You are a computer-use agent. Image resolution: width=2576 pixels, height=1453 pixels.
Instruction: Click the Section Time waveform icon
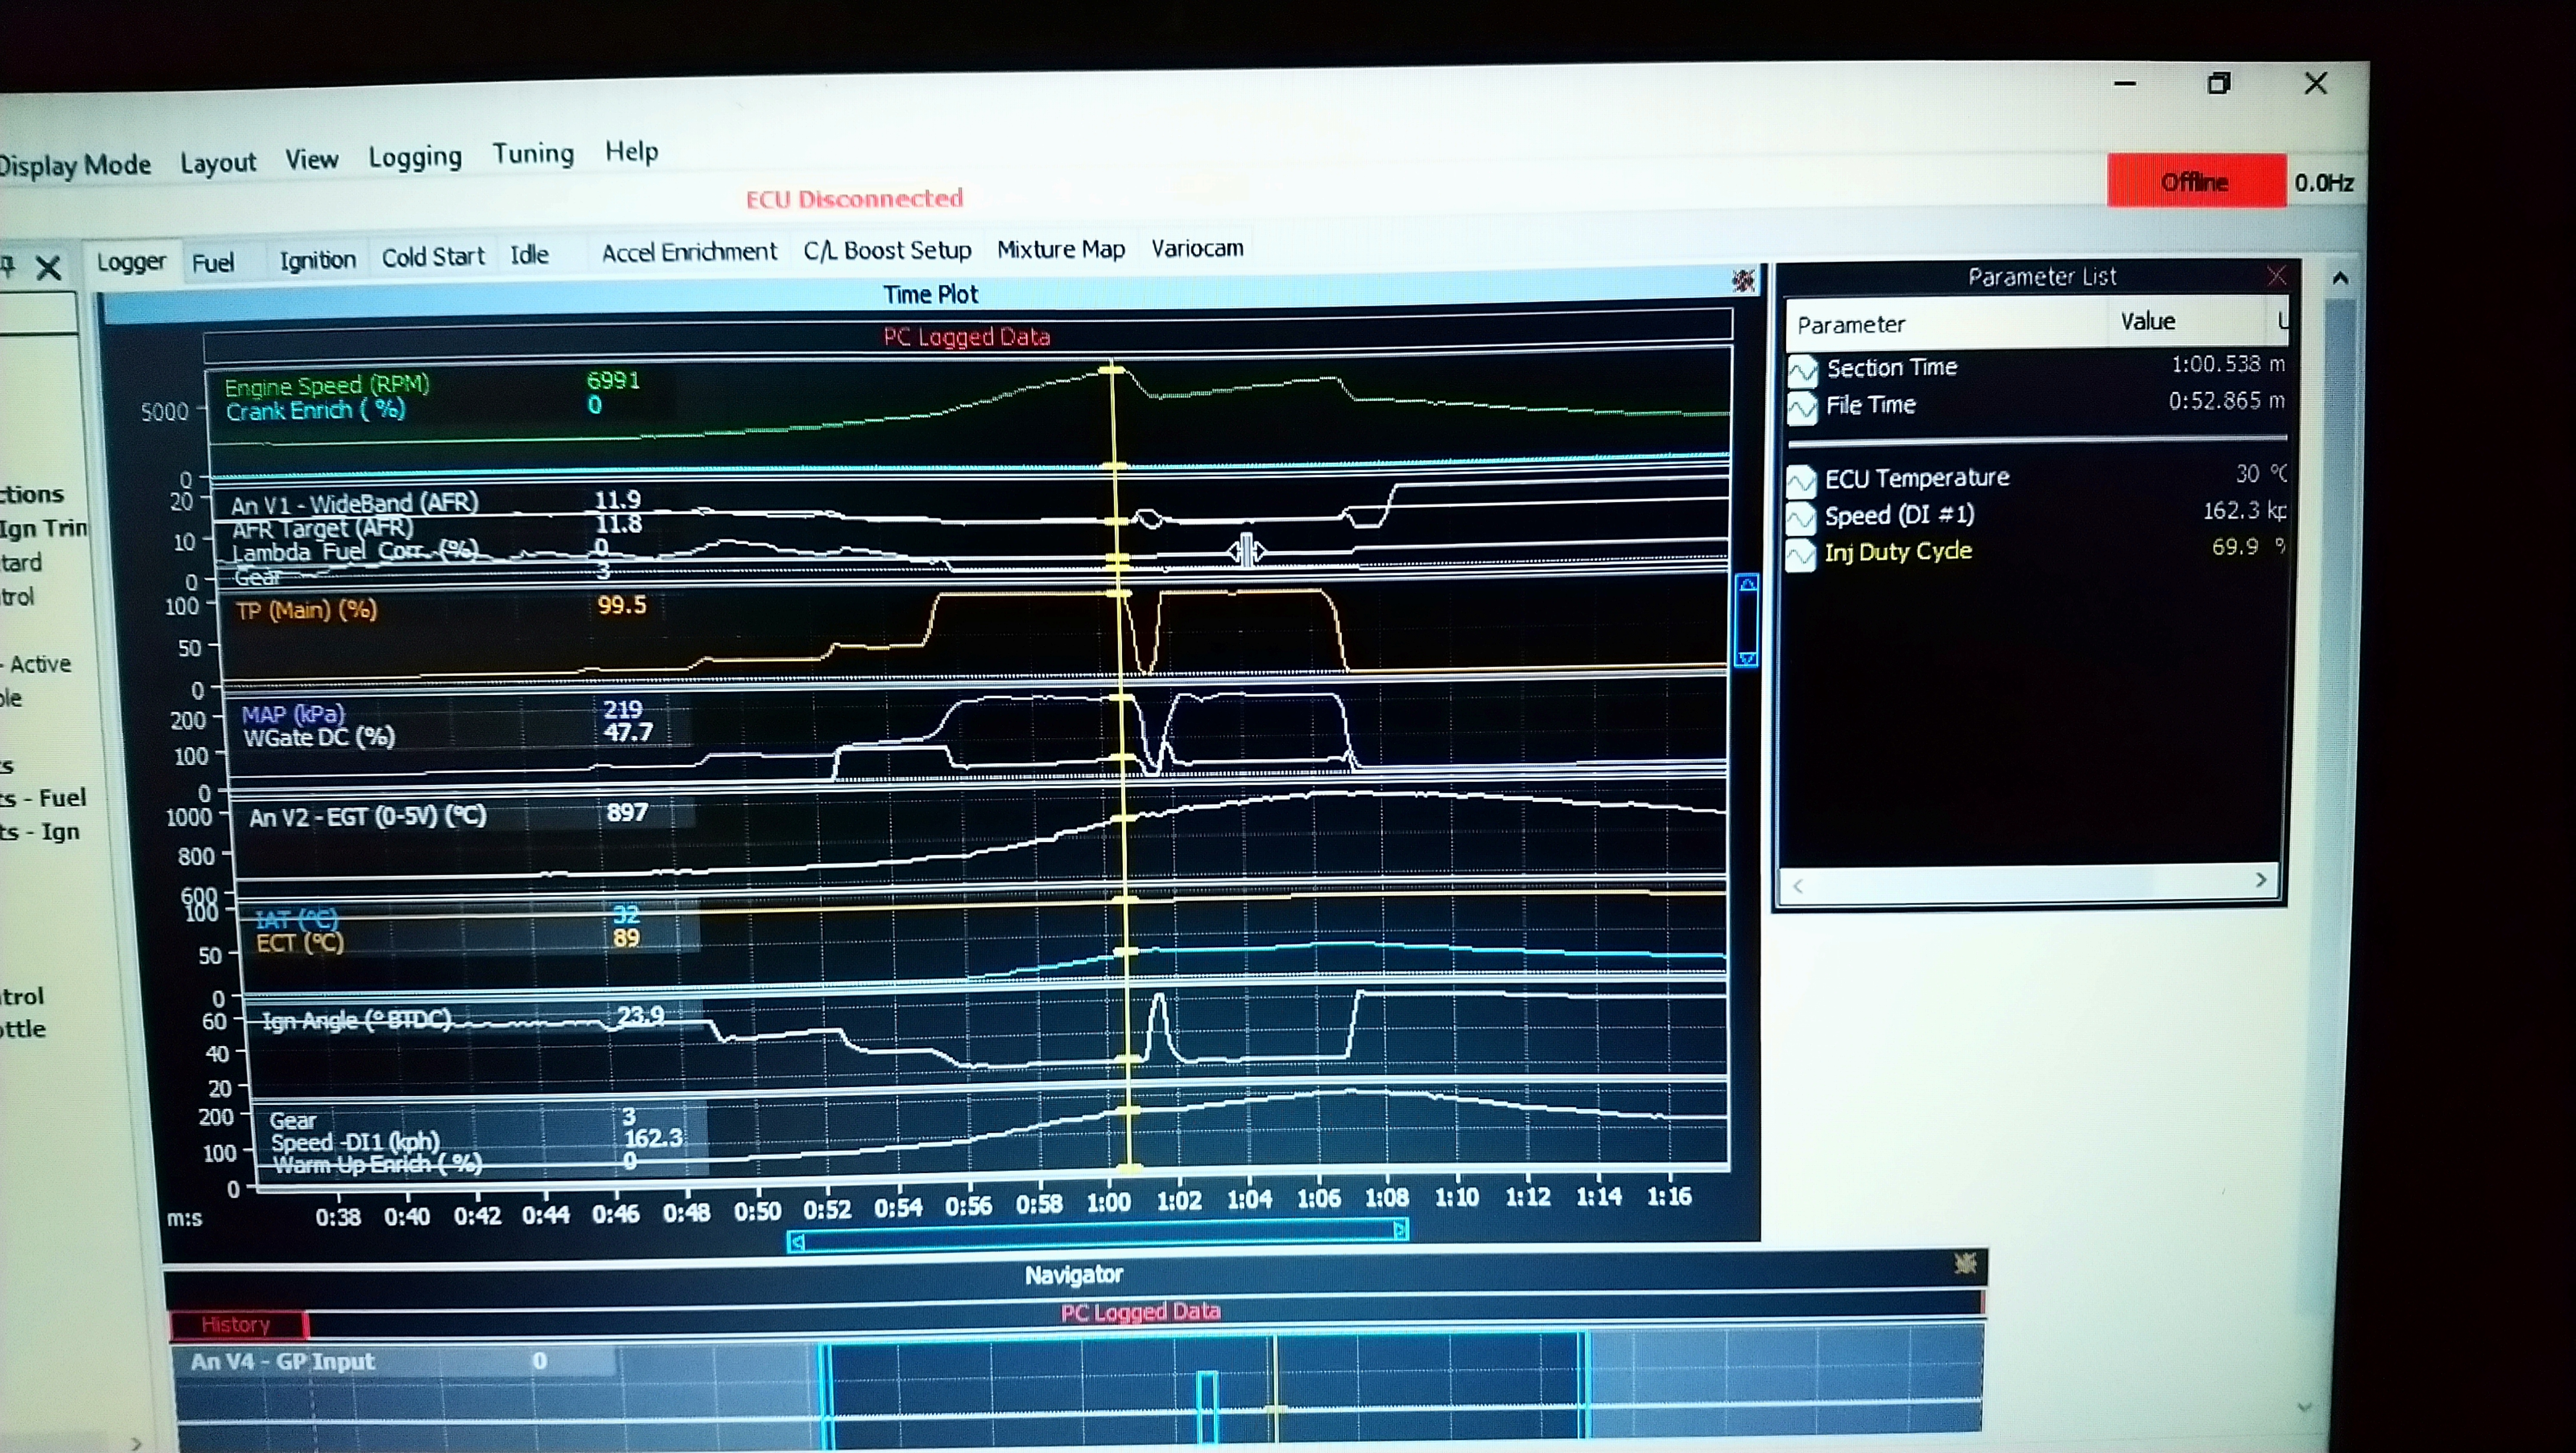pos(1803,370)
